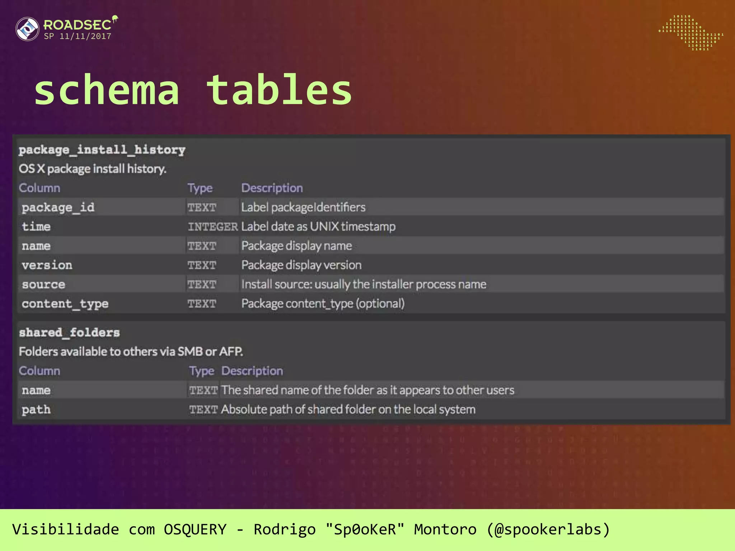This screenshot has height=551, width=735.
Task: Click the Roadsec circular logo icon
Action: (27, 29)
